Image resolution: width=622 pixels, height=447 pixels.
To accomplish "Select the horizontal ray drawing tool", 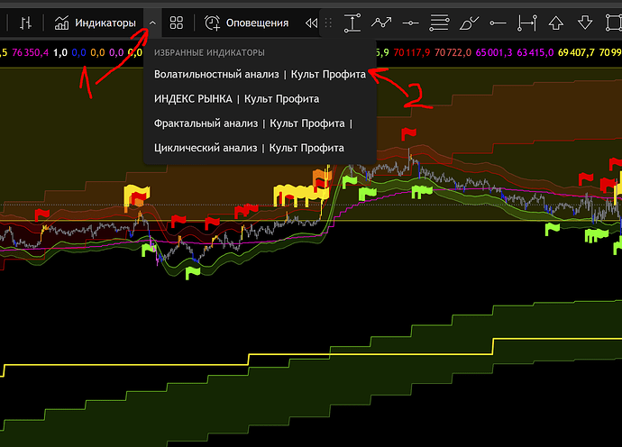I will tap(499, 23).
